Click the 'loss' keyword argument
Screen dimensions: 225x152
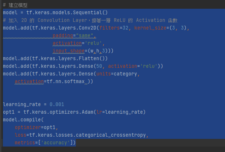tap(20, 135)
